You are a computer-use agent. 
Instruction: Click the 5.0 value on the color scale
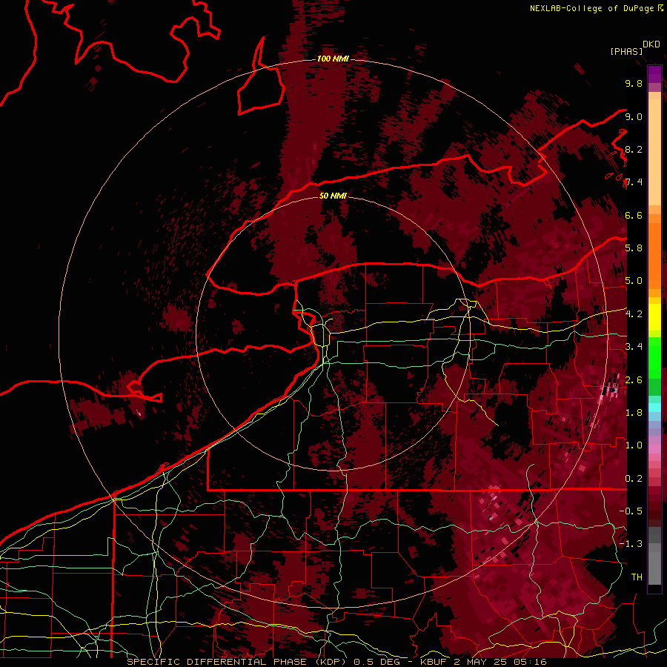coord(634,281)
